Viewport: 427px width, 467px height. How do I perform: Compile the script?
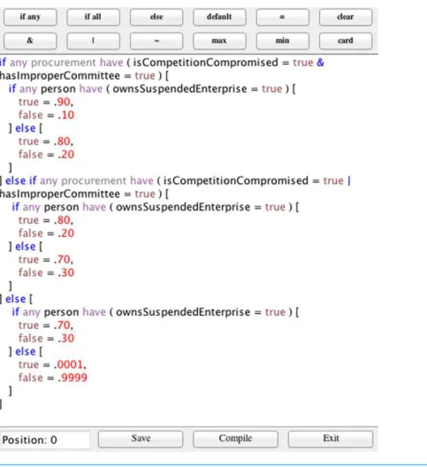(x=235, y=439)
